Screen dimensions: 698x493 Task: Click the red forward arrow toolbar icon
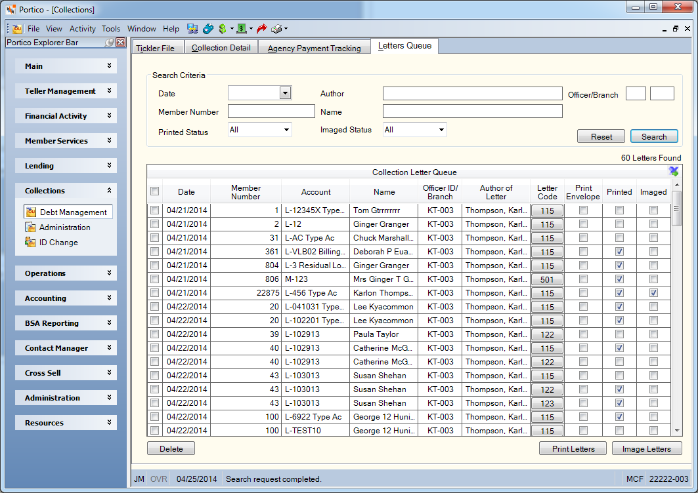(262, 29)
